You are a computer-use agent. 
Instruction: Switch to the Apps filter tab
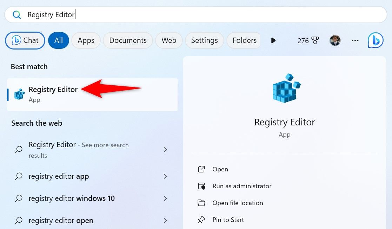pyautogui.click(x=86, y=40)
